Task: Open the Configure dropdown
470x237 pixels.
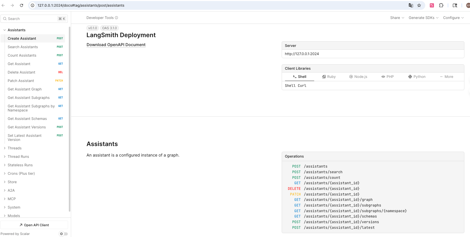Action: (x=453, y=18)
